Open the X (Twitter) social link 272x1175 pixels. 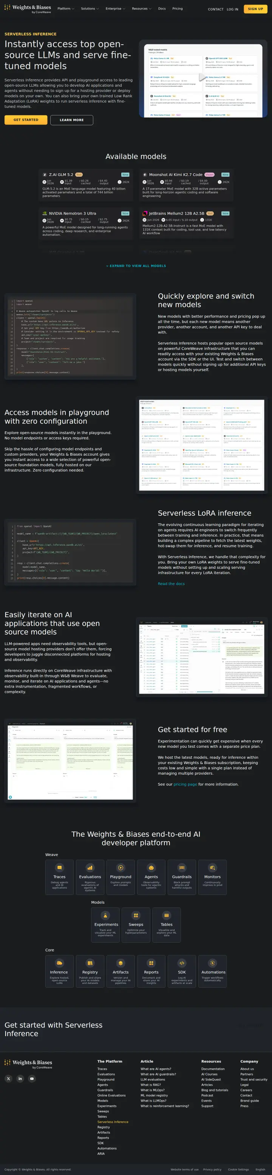click(x=8, y=1078)
